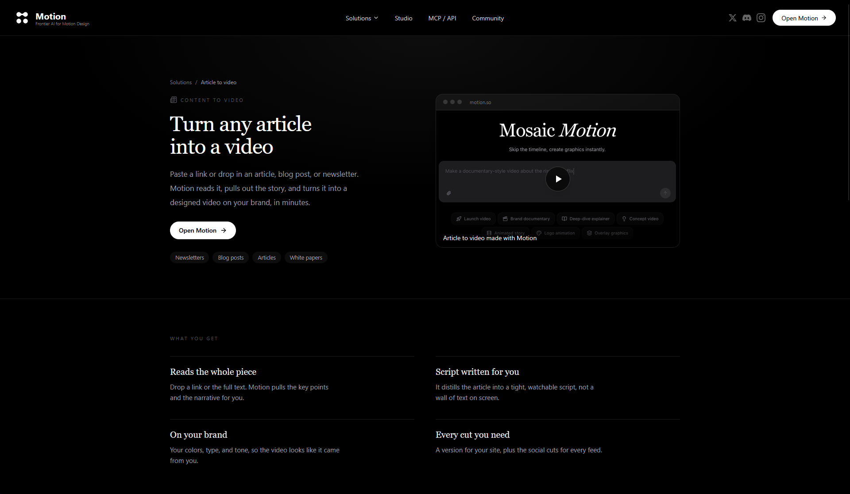Open the X (Twitter) social icon
This screenshot has width=850, height=494.
(x=733, y=18)
